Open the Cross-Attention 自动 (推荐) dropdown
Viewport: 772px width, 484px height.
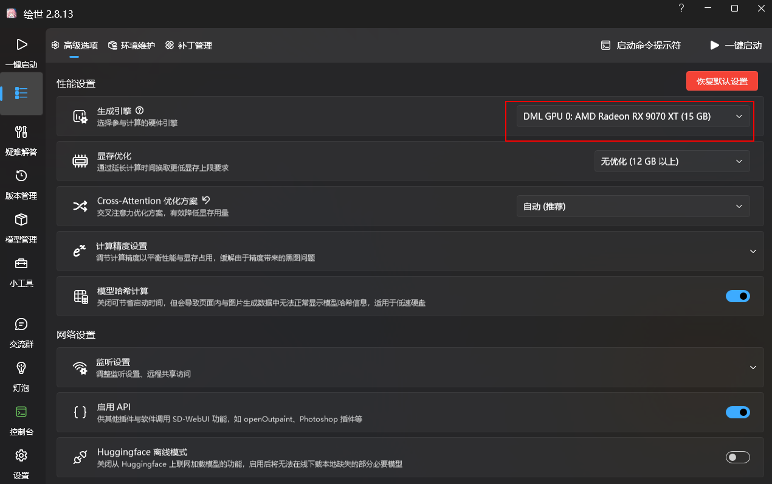click(633, 206)
